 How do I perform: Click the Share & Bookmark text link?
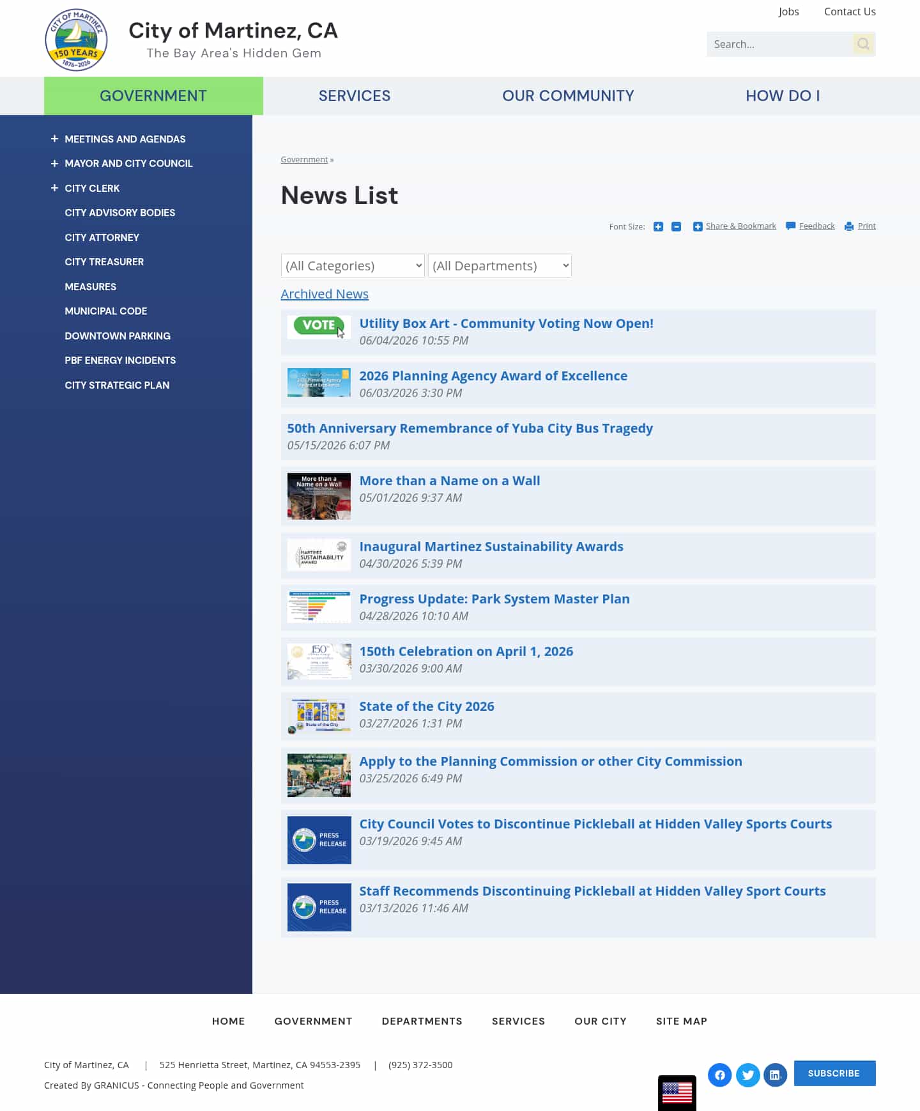[741, 226]
